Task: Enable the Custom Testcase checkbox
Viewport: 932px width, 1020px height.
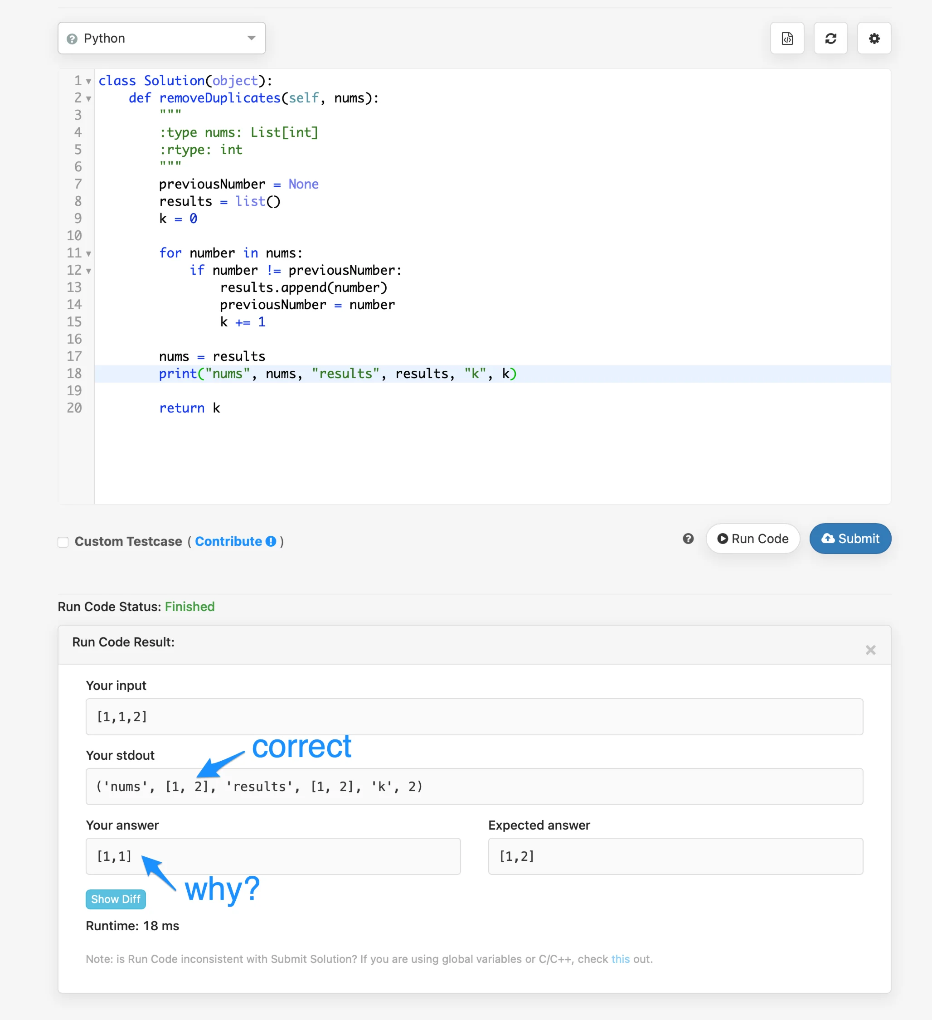Action: tap(63, 542)
